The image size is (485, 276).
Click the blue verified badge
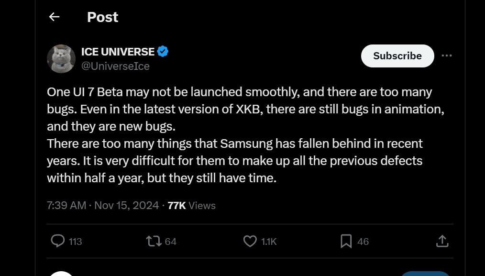pyautogui.click(x=163, y=51)
